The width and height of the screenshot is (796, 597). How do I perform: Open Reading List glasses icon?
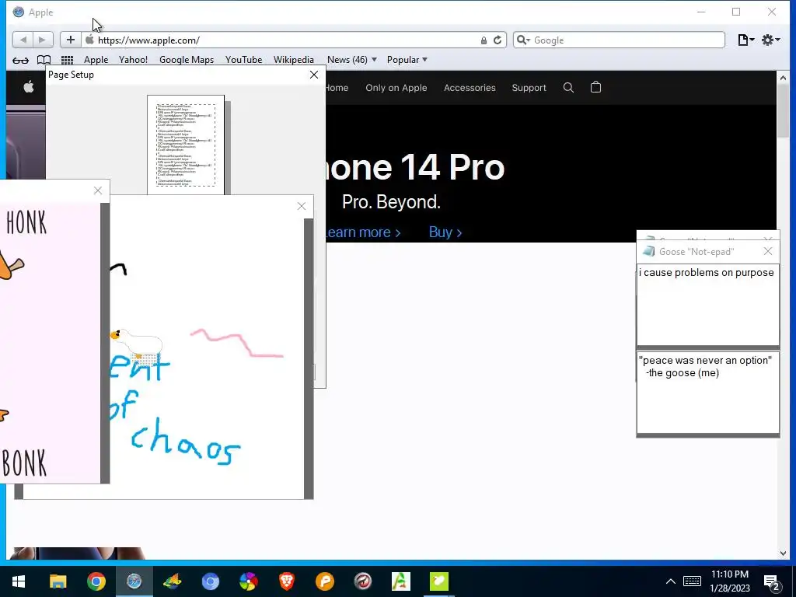point(21,60)
